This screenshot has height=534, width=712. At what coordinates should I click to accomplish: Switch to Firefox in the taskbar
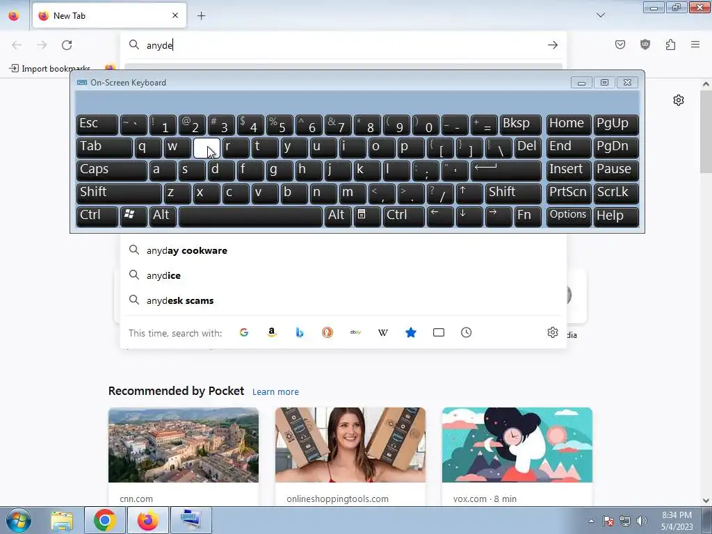pos(147,521)
